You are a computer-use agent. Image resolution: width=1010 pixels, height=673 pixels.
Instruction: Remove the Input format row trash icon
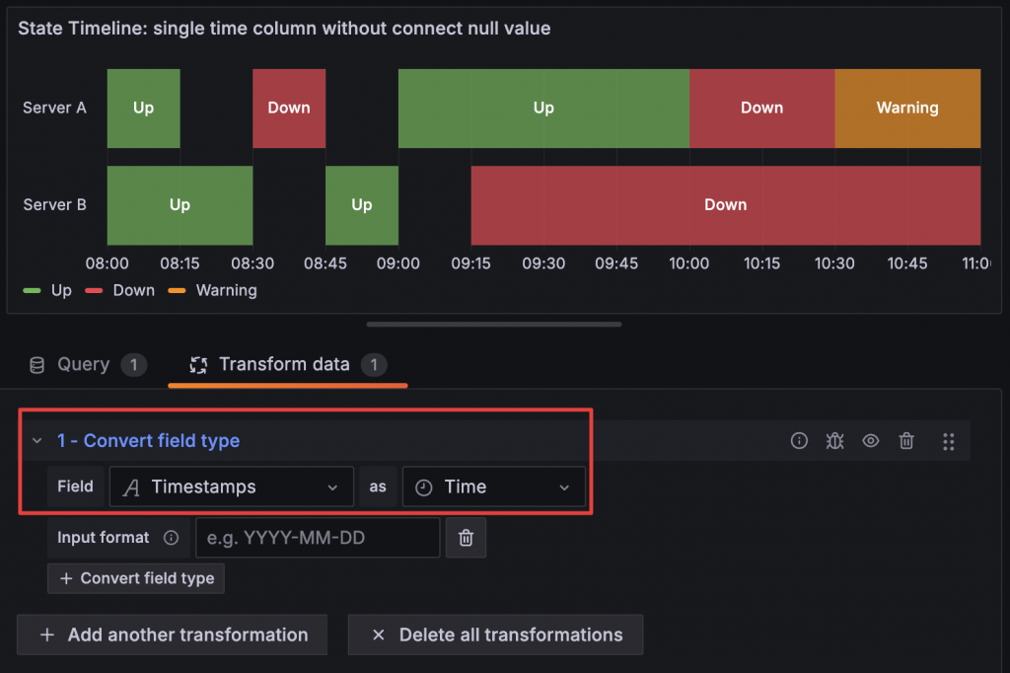(x=467, y=538)
